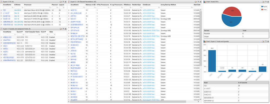Sort Hyper-V OS table by Processor column
Image resolution: width=270 pixels, height=104 pixels.
28,5
